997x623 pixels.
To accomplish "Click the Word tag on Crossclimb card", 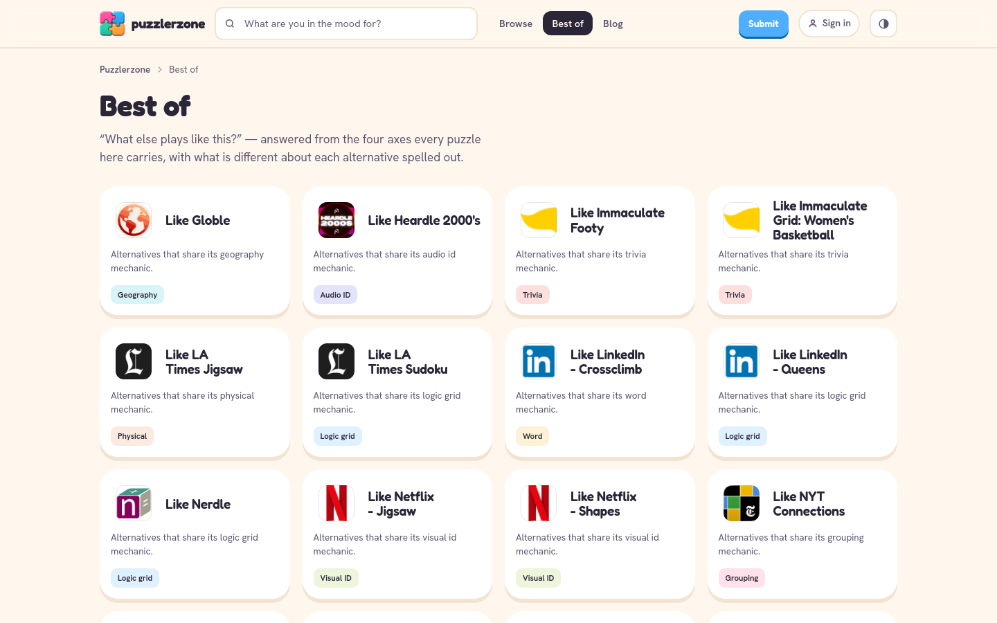I will click(532, 436).
